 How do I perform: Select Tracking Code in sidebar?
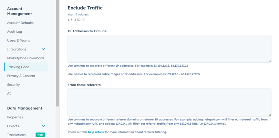(x=26, y=67)
